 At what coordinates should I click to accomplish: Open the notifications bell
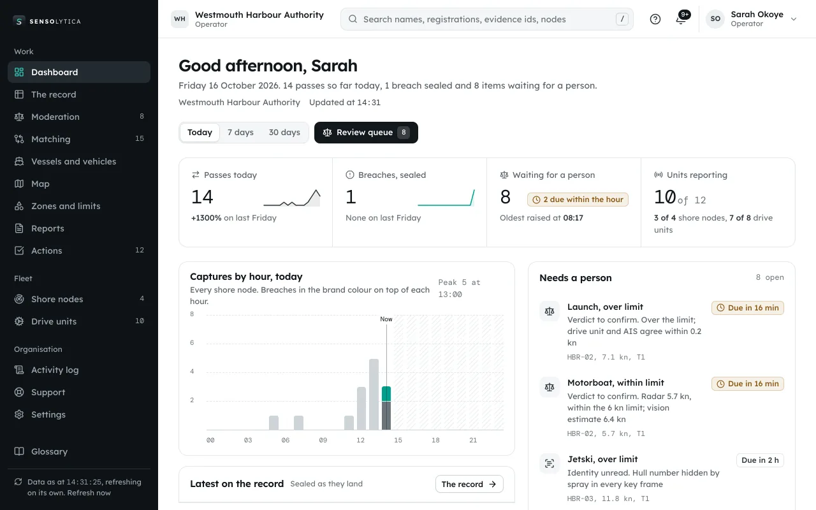coord(681,19)
